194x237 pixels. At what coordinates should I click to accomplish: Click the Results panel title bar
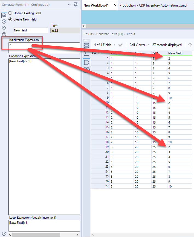[138, 34]
